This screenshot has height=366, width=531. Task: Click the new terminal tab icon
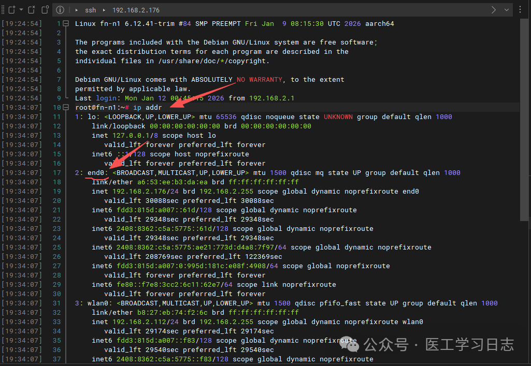11,10
